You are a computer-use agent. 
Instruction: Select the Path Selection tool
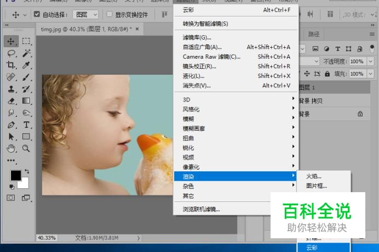[11, 137]
